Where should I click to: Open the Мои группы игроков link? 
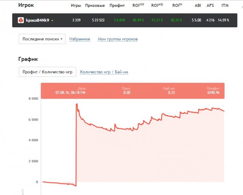(x=118, y=39)
